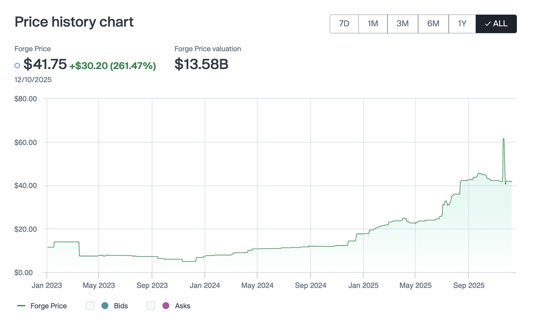Choose the 6M time range
This screenshot has height=324, width=533.
coord(433,24)
